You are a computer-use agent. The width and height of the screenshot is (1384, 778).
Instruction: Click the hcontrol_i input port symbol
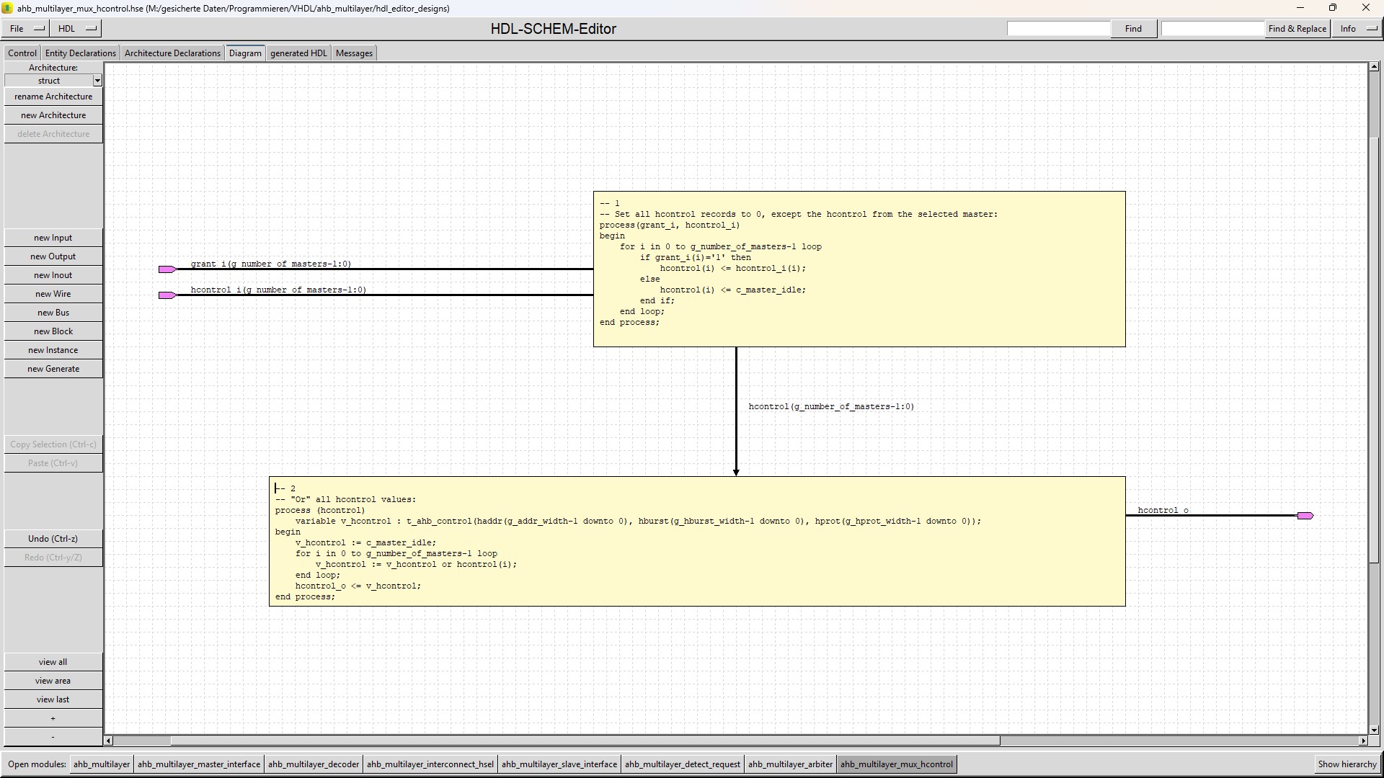[167, 295]
